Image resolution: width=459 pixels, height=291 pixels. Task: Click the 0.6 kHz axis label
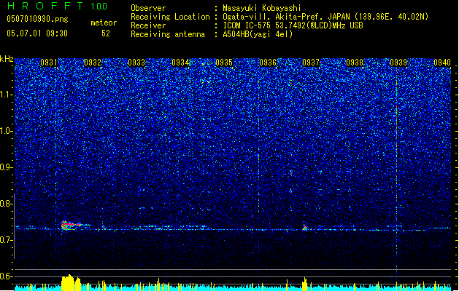click(7, 276)
